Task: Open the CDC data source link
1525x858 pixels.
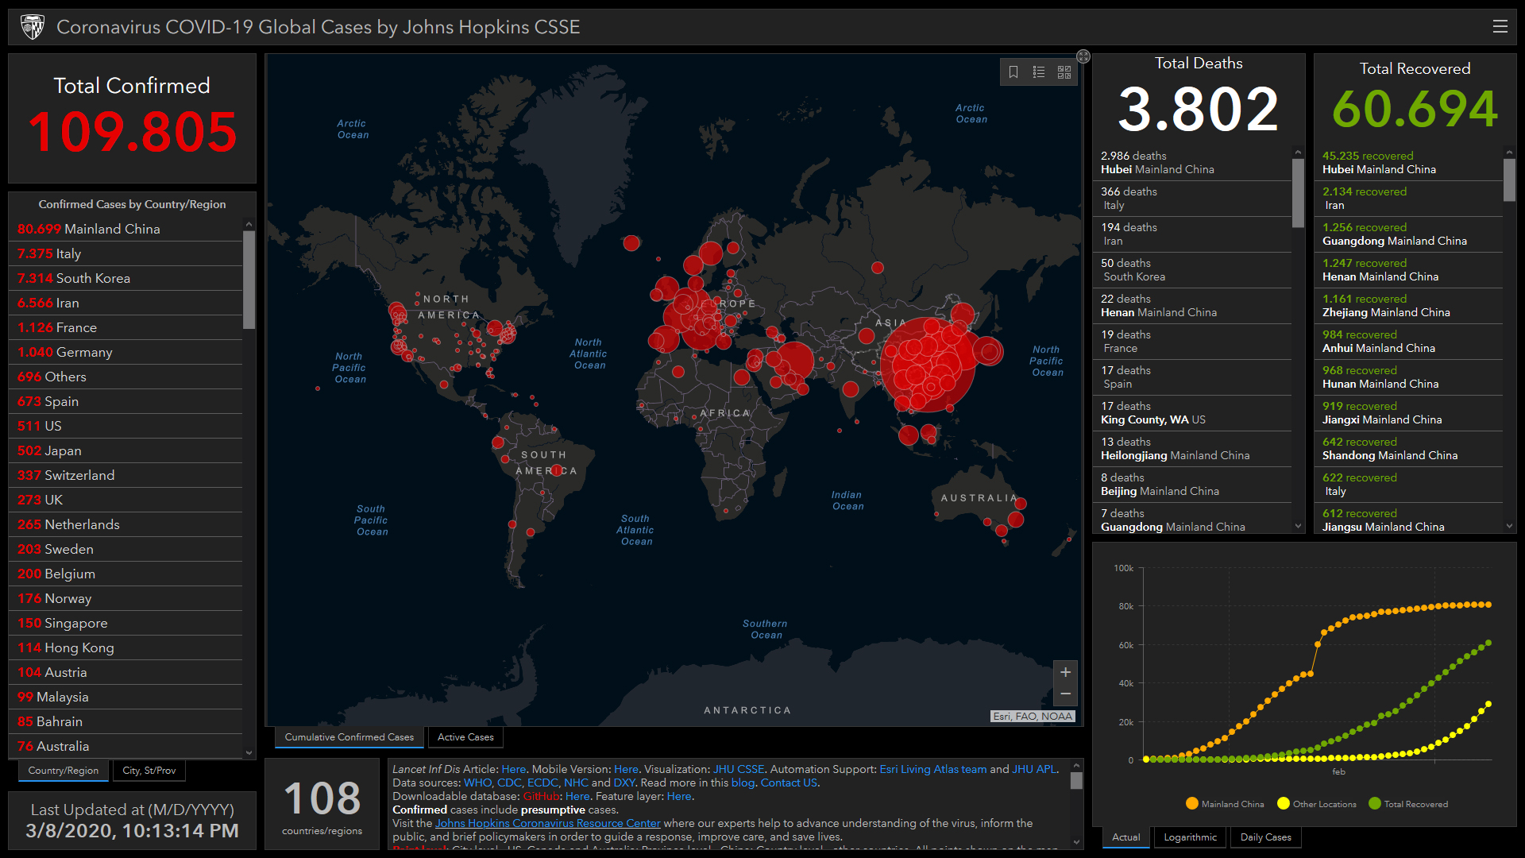Action: 509,783
